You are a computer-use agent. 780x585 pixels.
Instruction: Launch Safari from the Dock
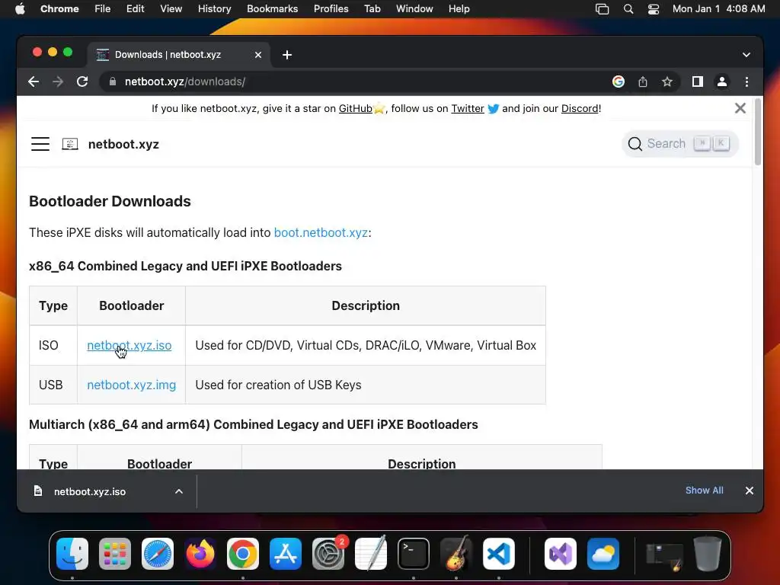[158, 554]
